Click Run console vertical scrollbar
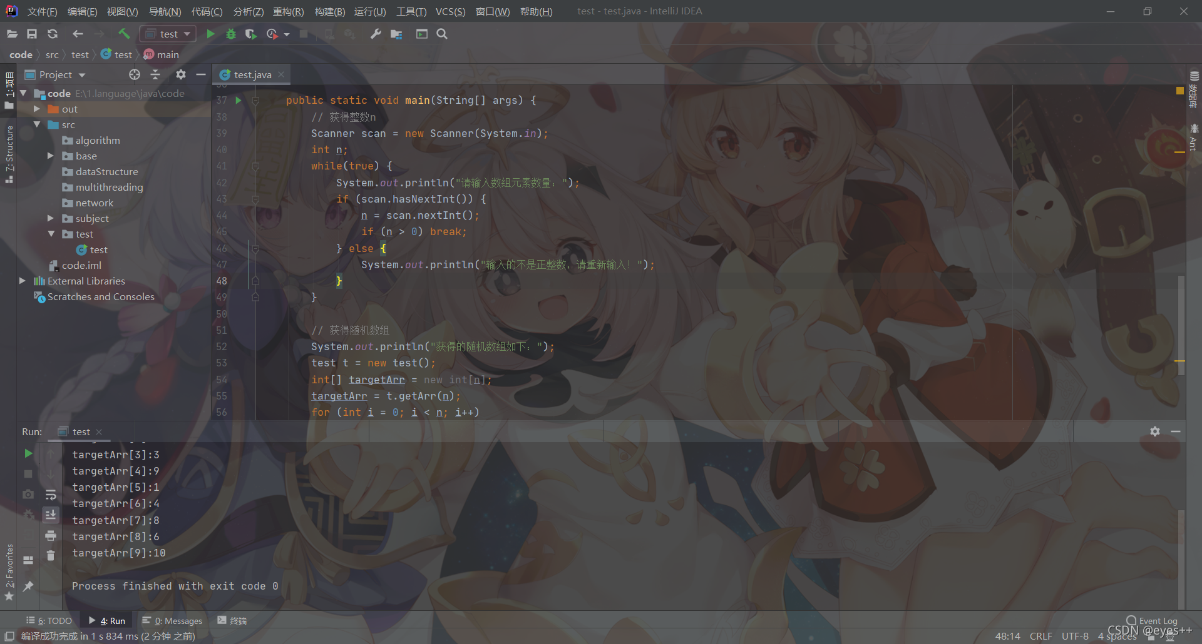1202x644 pixels. point(1181,560)
